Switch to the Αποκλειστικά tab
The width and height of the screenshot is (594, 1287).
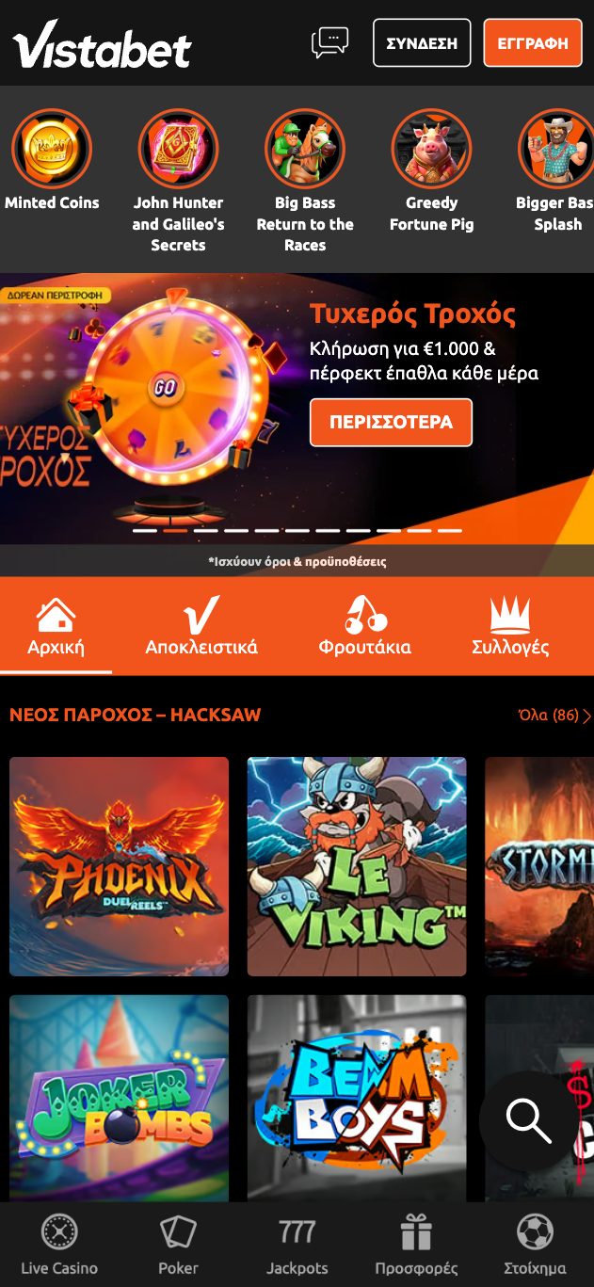(201, 626)
